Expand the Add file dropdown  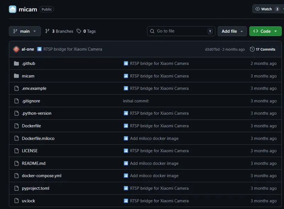tap(232, 31)
